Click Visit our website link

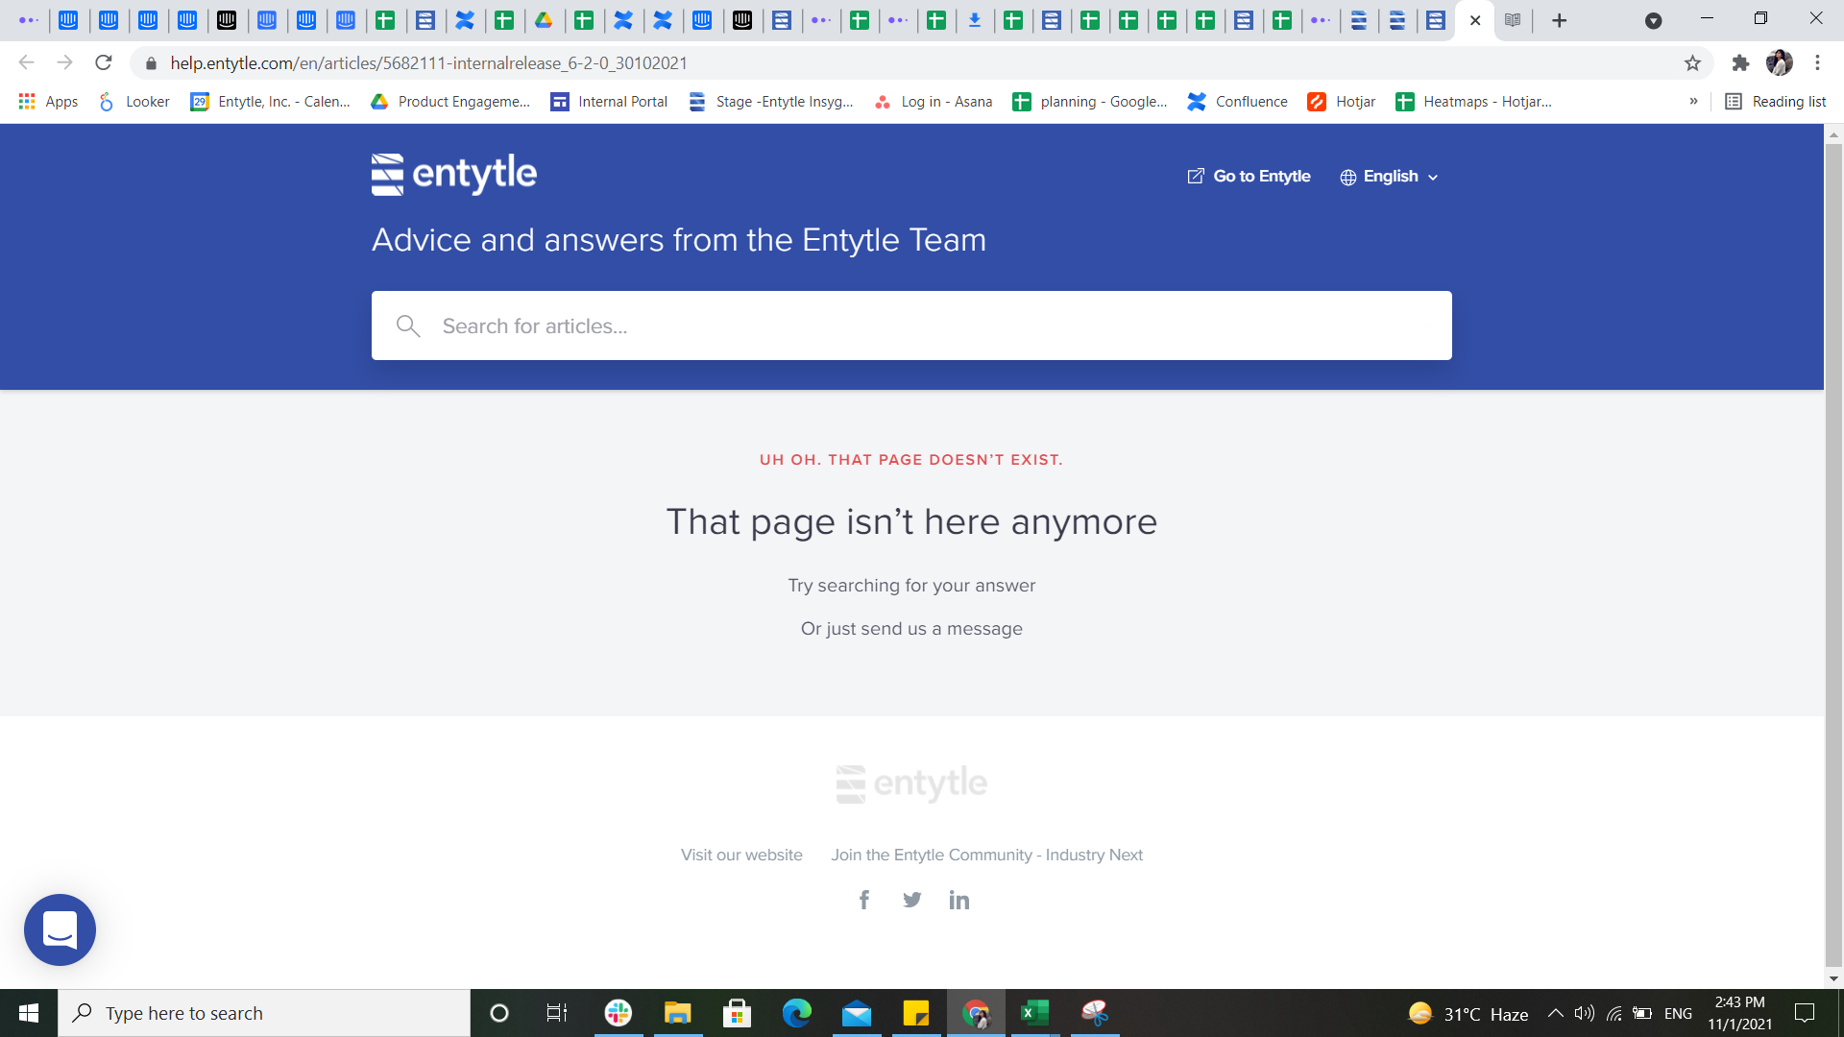[740, 855]
